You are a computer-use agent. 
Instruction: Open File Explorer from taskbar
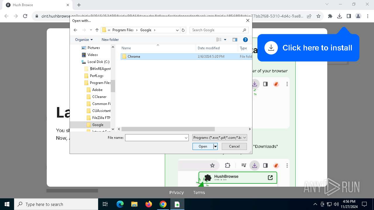coord(134,204)
